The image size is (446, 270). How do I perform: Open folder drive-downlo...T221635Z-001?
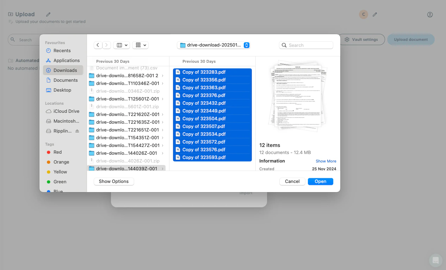click(126, 122)
